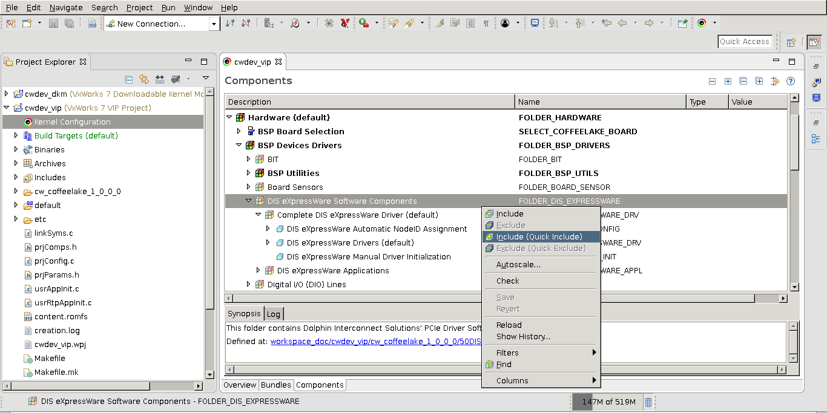
Task: Click the help question mark icon in Components
Action: tap(790, 81)
